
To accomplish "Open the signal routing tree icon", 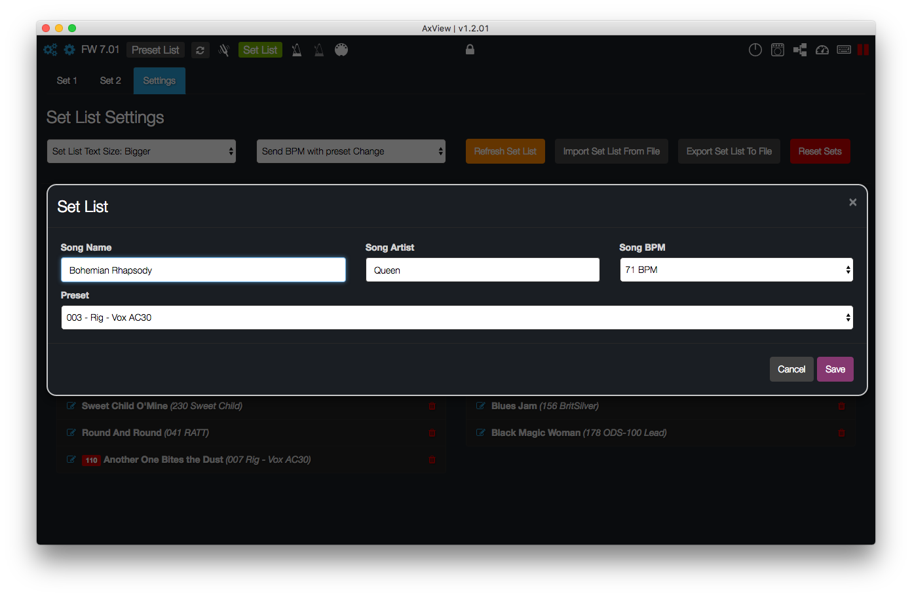I will point(800,50).
